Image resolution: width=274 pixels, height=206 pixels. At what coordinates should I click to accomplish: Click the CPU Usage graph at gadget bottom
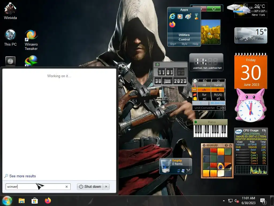[x=251, y=170]
